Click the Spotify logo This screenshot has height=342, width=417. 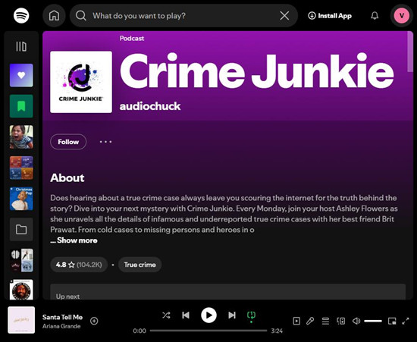pos(21,16)
